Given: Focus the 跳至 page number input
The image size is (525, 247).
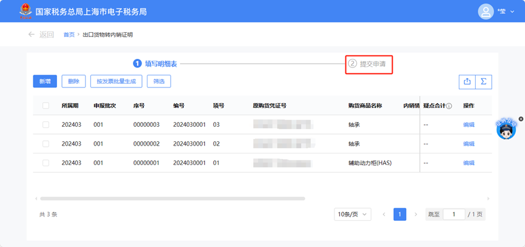Looking at the screenshot, I should coord(454,215).
